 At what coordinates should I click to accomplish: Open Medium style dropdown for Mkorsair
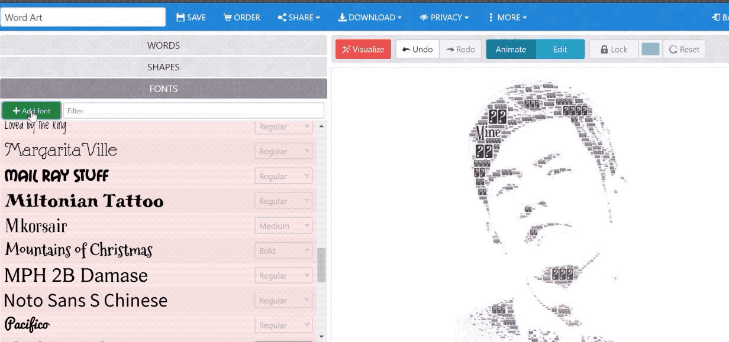click(283, 226)
